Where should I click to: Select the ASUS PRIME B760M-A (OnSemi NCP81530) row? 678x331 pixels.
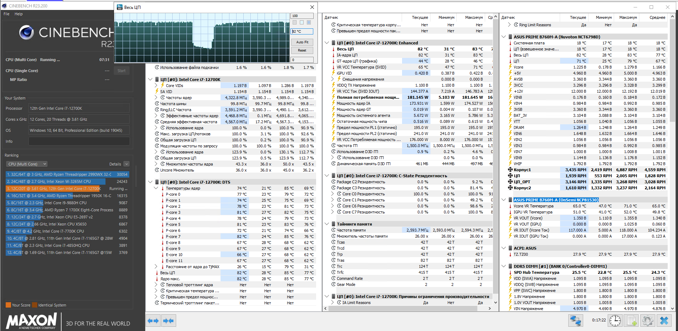[x=556, y=200]
